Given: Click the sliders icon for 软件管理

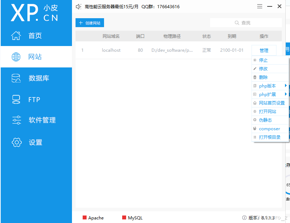Looking at the screenshot, I should point(16,120).
